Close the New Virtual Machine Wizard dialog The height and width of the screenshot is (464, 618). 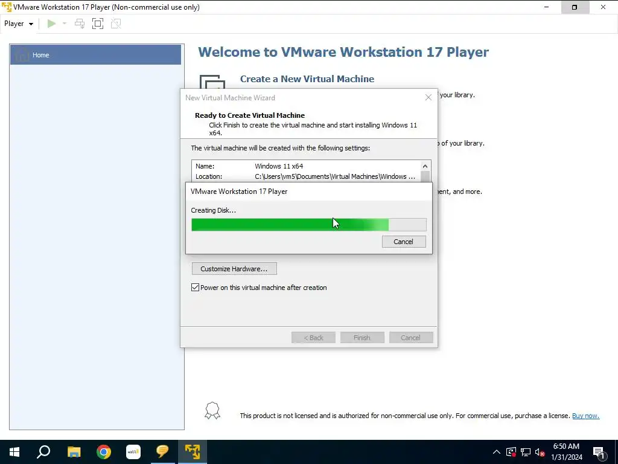tap(428, 97)
